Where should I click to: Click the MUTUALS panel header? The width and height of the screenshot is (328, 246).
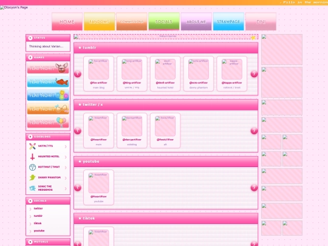pyautogui.click(x=48, y=242)
